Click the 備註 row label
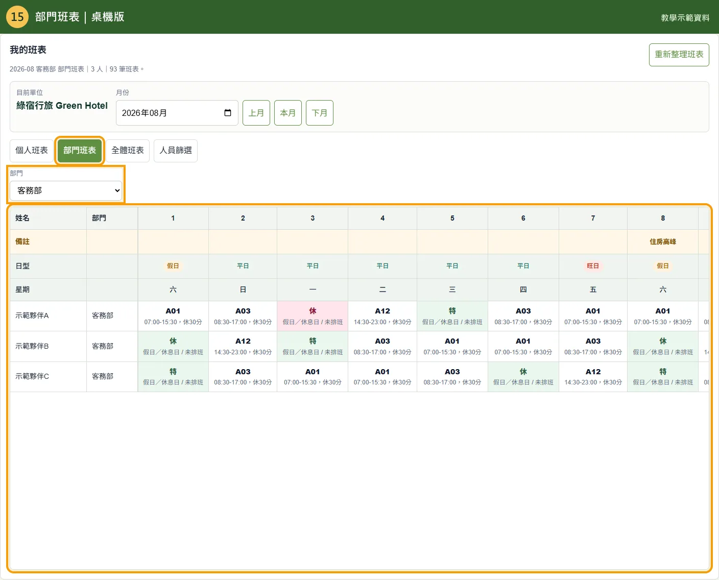The height and width of the screenshot is (580, 719). (x=22, y=242)
